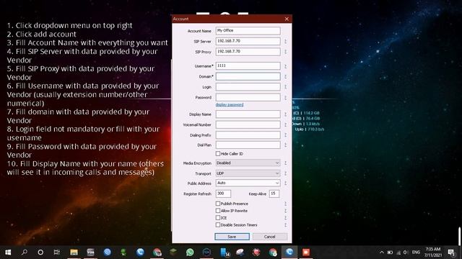The image size is (462, 259).
Task: Open help mark beside Username field
Action: coord(285,66)
